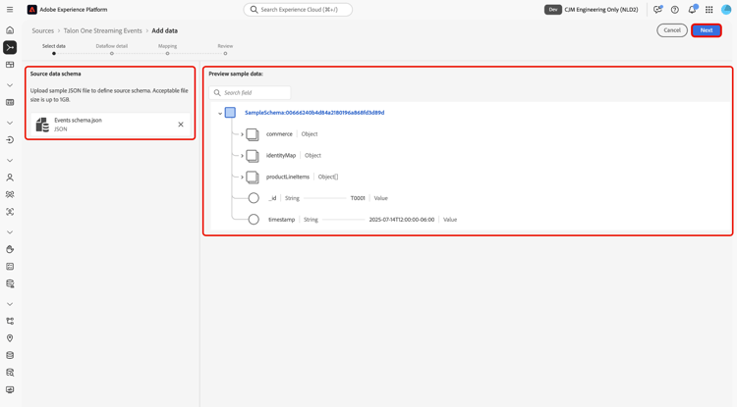Screen dimensions: 737x407
Task: Click the identityMap field name
Action: (x=281, y=155)
